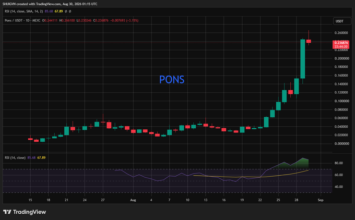Click the yellow 67.89 value in RSI pane legend

coord(41,157)
